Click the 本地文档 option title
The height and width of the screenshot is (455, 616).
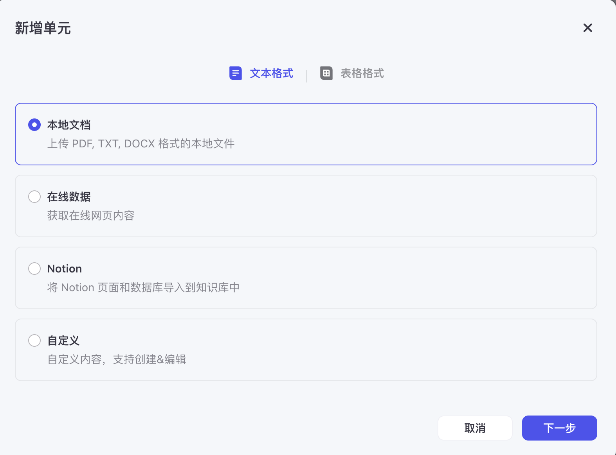pyautogui.click(x=69, y=125)
